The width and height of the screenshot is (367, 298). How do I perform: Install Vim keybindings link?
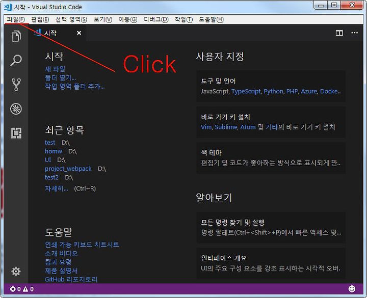pyautogui.click(x=206, y=127)
